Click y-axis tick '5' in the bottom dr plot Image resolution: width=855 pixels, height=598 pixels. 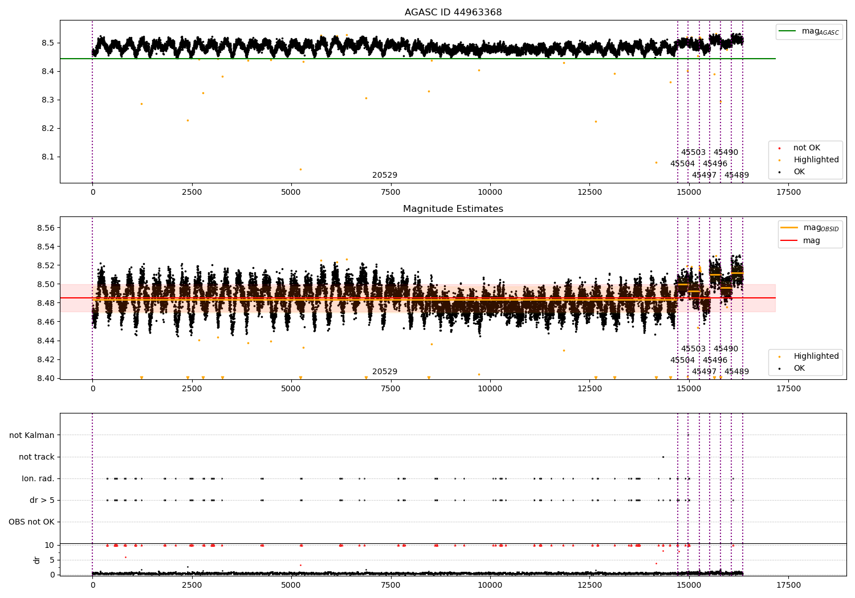tap(52, 560)
